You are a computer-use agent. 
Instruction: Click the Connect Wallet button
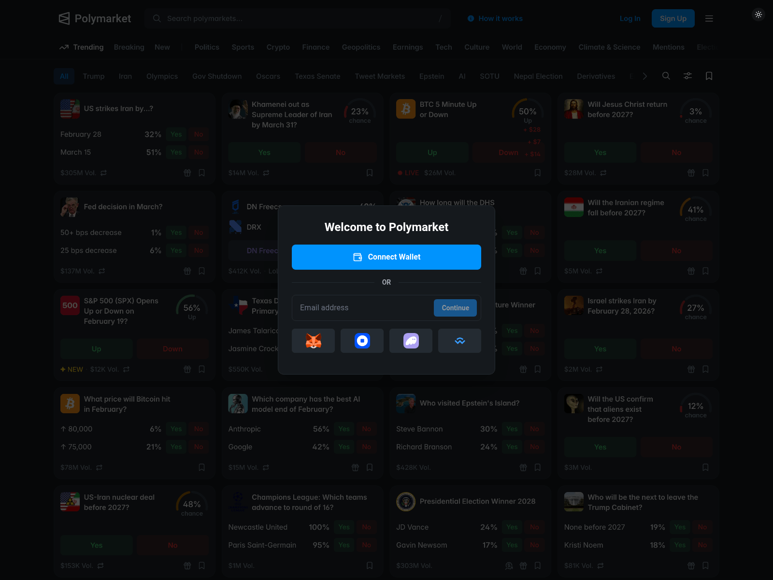point(386,257)
